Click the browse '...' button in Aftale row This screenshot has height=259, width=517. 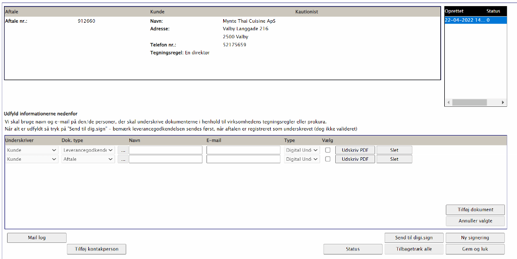click(x=123, y=159)
